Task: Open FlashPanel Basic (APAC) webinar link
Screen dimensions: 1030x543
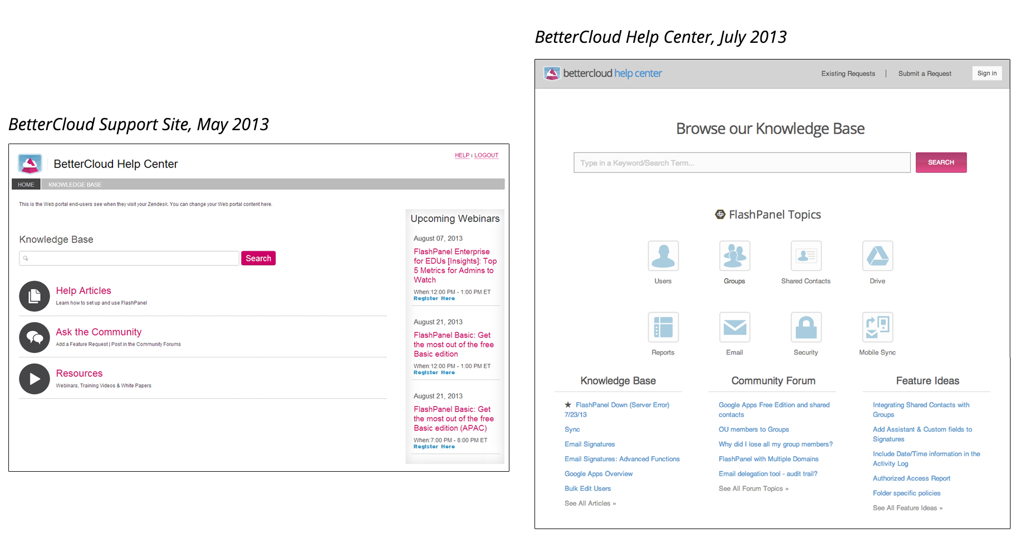Action: [x=454, y=418]
